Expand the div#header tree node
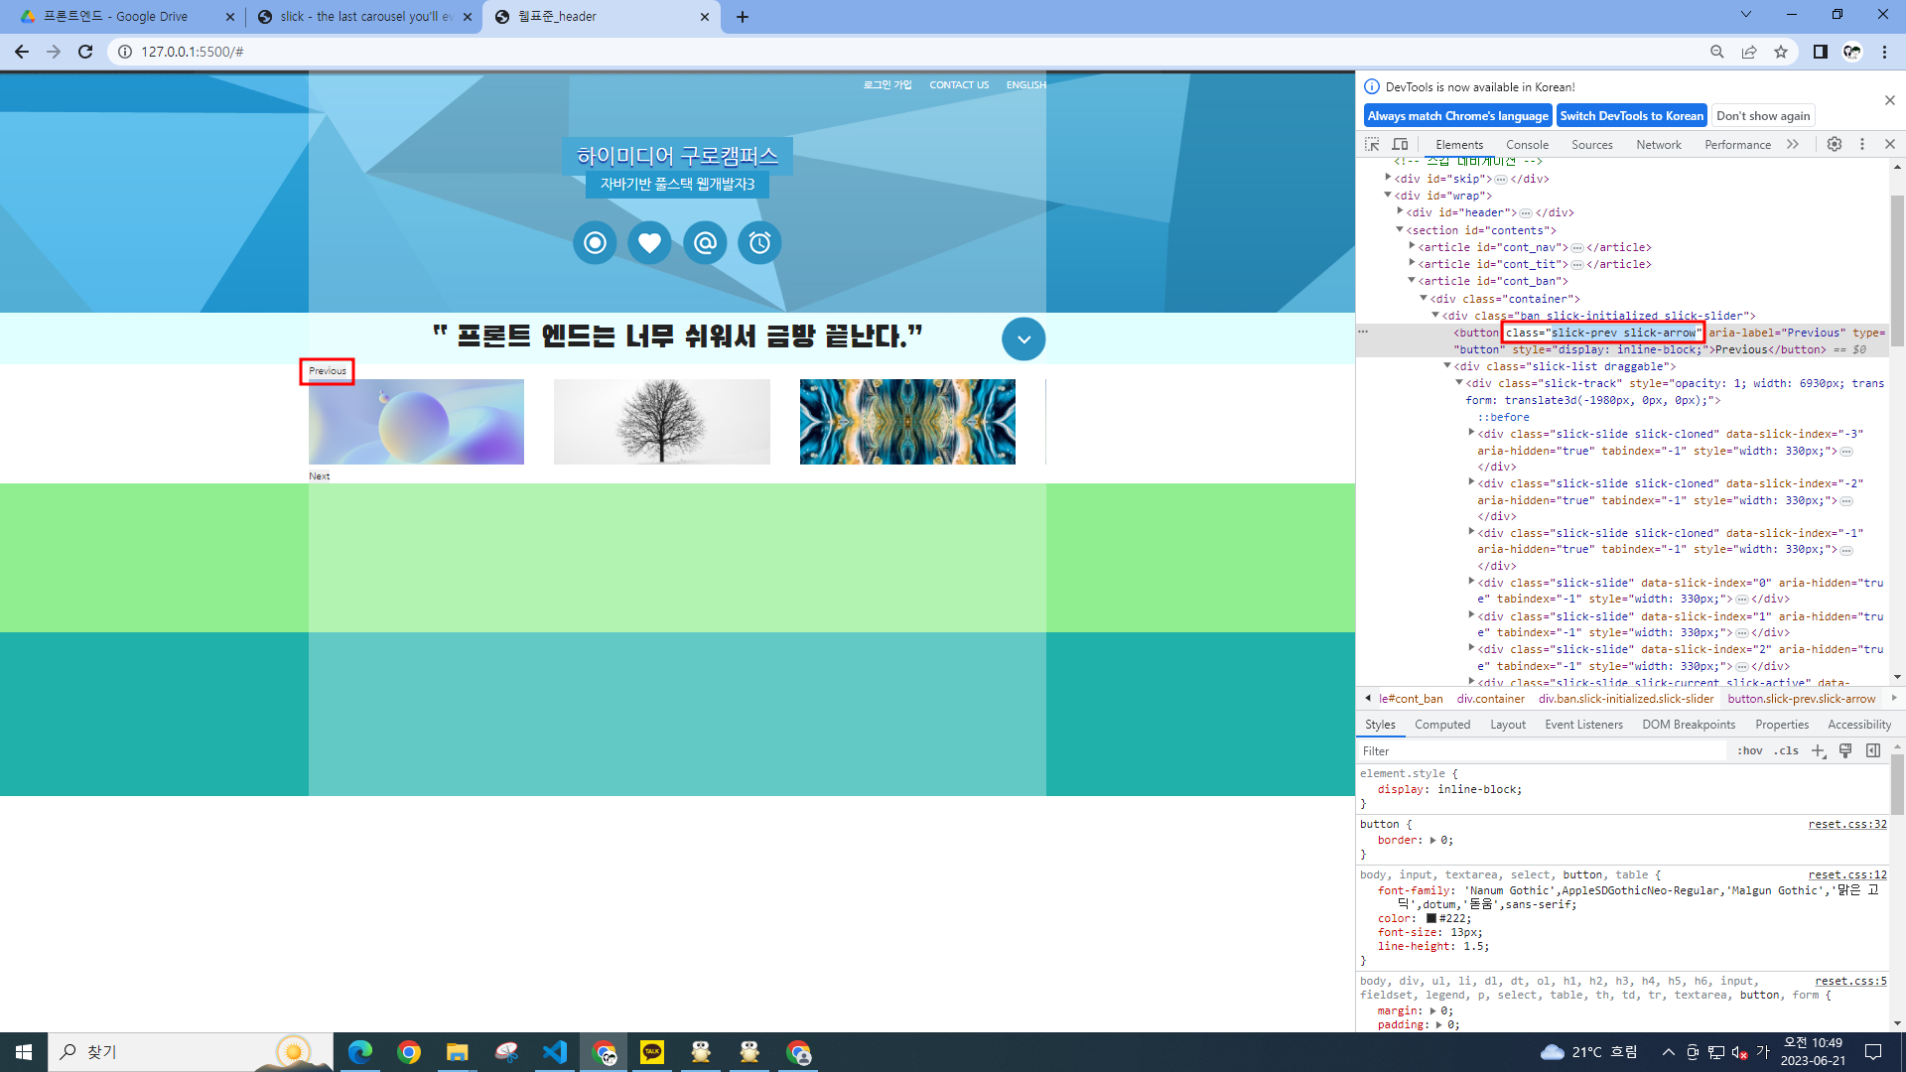 click(x=1401, y=211)
